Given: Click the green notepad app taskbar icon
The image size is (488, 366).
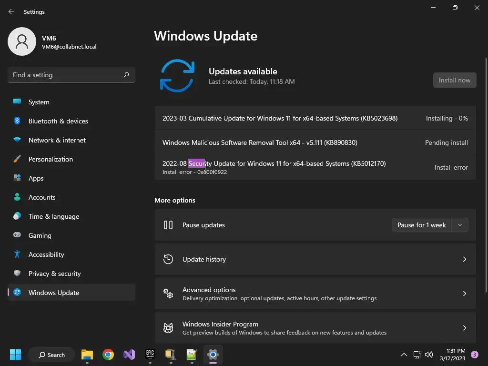Looking at the screenshot, I should coord(192,355).
